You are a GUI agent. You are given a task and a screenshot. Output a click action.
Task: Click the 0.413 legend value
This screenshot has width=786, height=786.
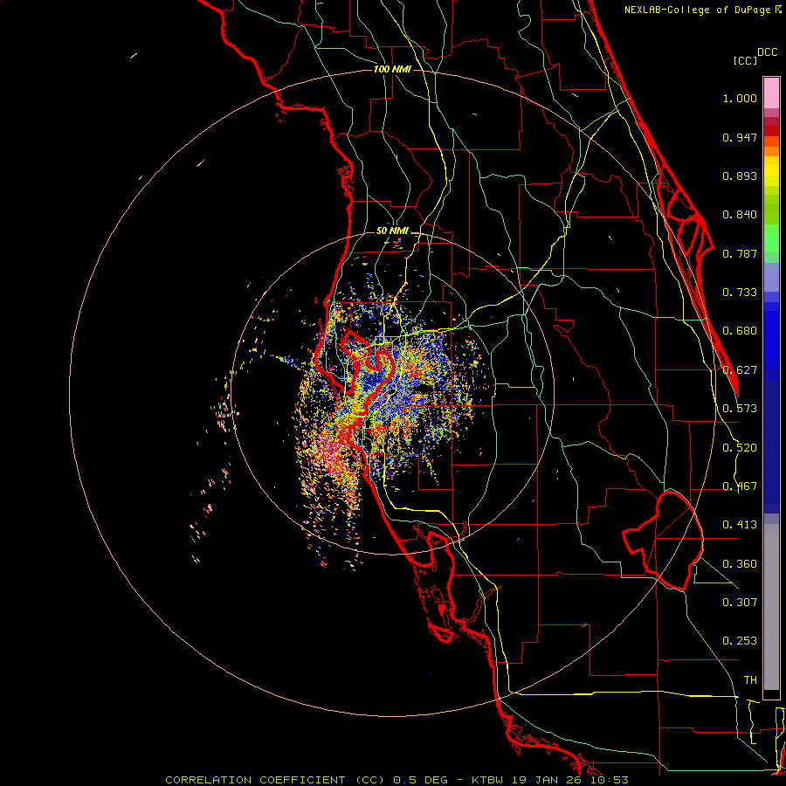(x=740, y=525)
